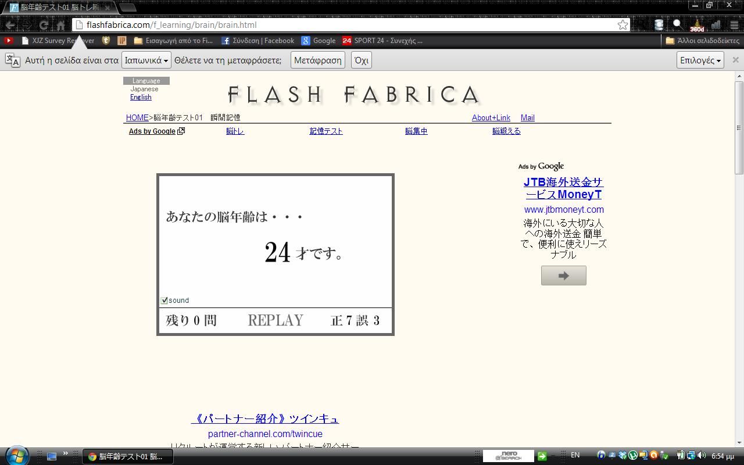Open the Ιαπωνικά language dropdown

click(x=145, y=60)
